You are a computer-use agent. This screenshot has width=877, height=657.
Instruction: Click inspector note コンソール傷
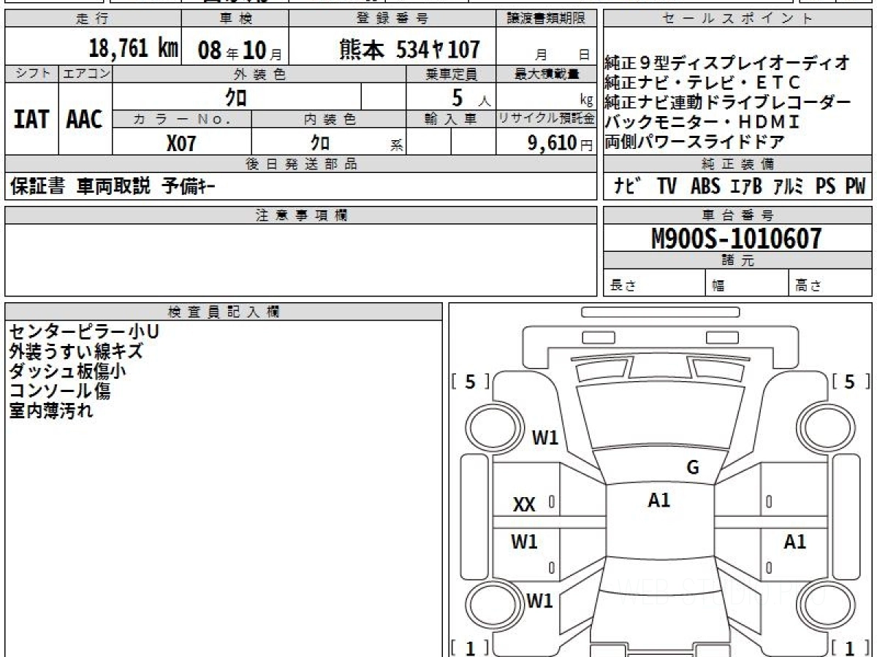[x=60, y=391]
